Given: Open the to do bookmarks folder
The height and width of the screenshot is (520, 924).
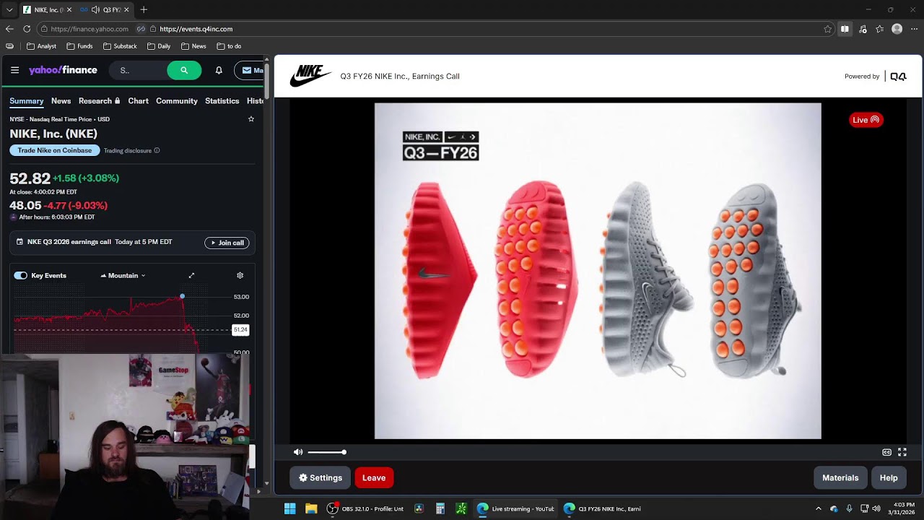Looking at the screenshot, I should click(x=229, y=46).
